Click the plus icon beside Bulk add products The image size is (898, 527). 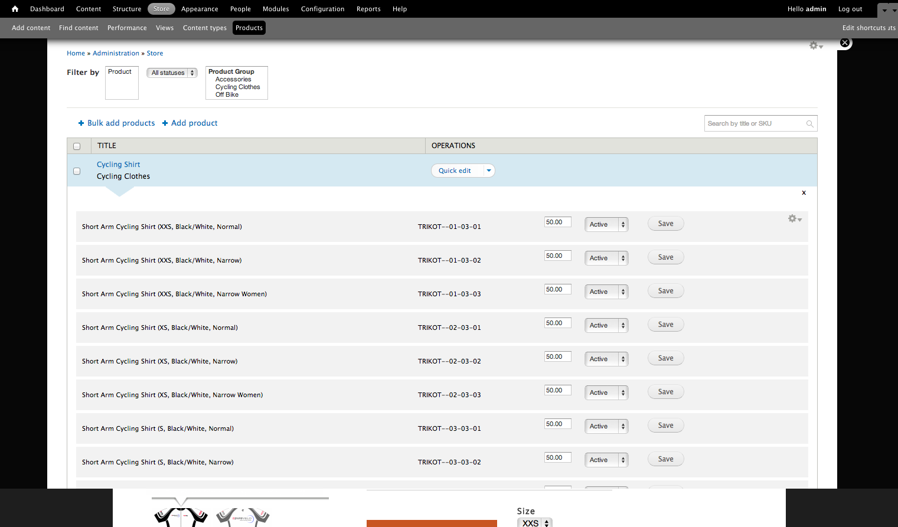pyautogui.click(x=80, y=123)
